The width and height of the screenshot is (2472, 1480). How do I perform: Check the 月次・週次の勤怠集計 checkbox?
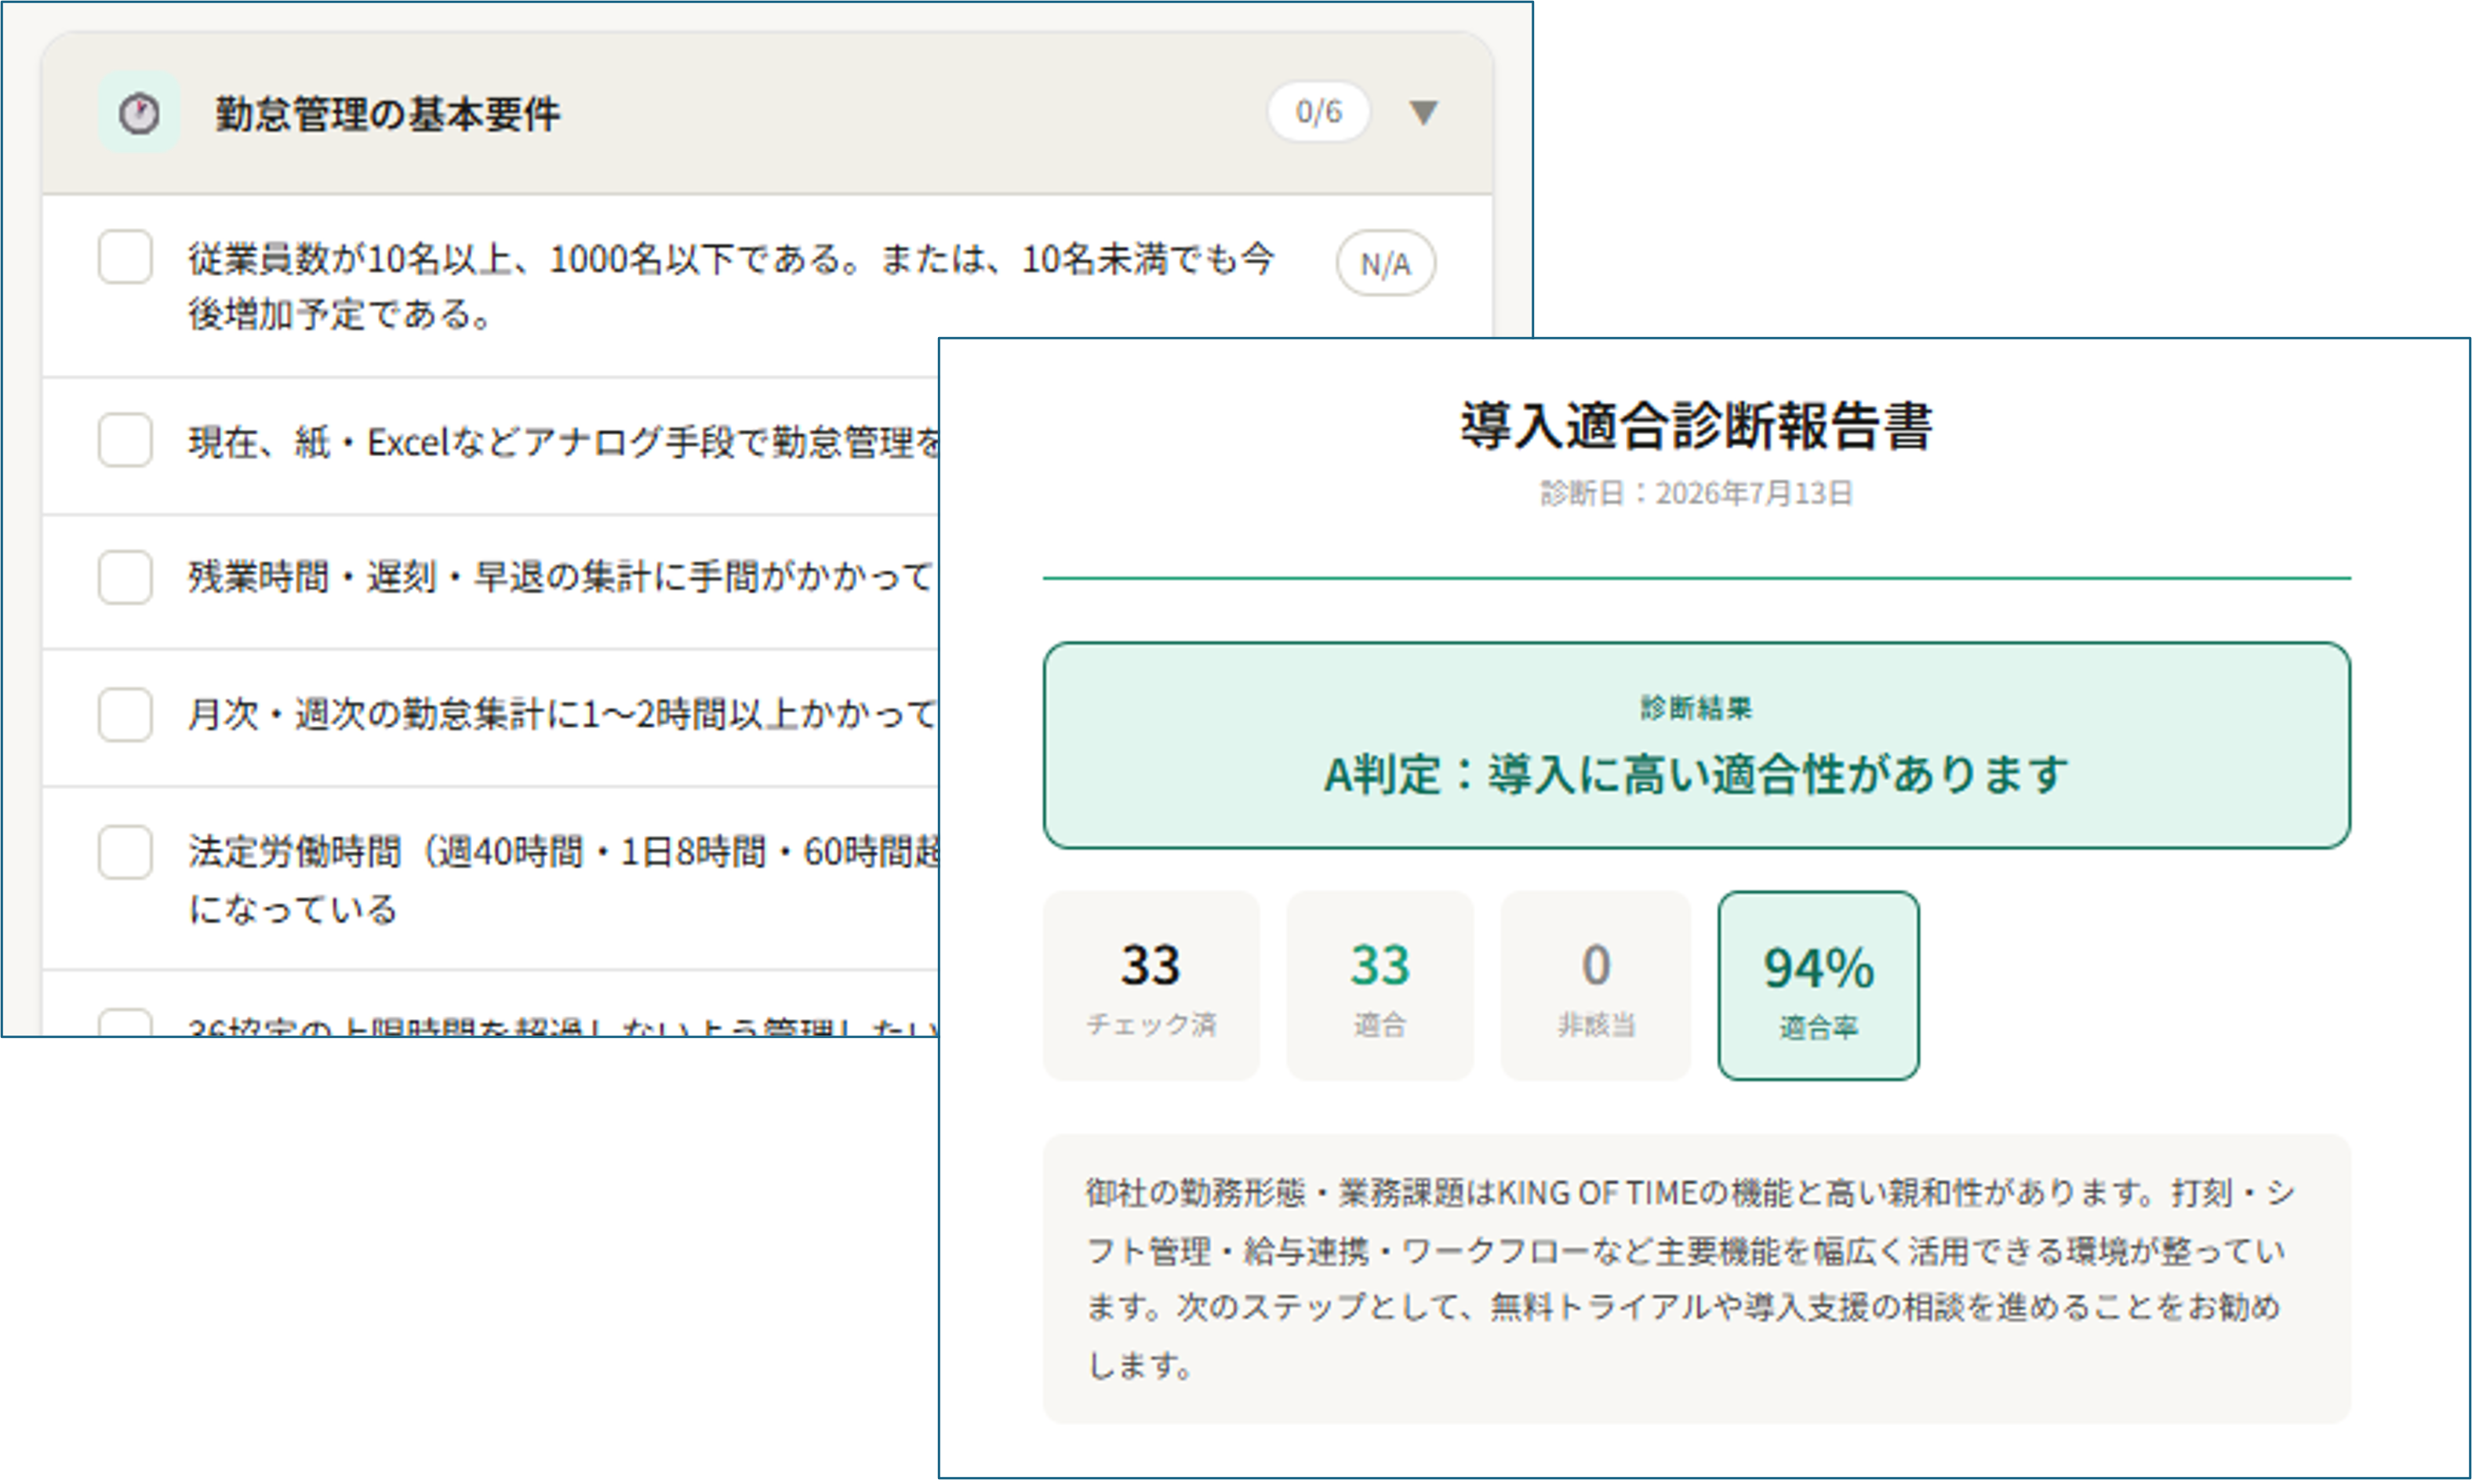[x=125, y=714]
